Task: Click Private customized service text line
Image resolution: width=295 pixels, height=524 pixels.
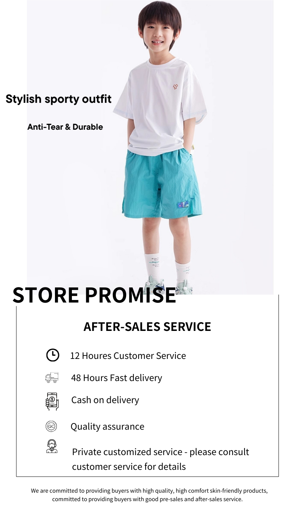Action: (x=160, y=452)
